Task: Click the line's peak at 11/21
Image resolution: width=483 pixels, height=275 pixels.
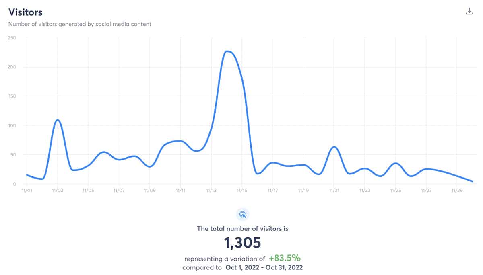Action: click(x=334, y=147)
